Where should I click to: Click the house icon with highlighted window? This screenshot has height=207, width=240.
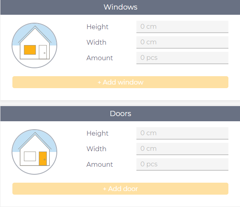34,45
